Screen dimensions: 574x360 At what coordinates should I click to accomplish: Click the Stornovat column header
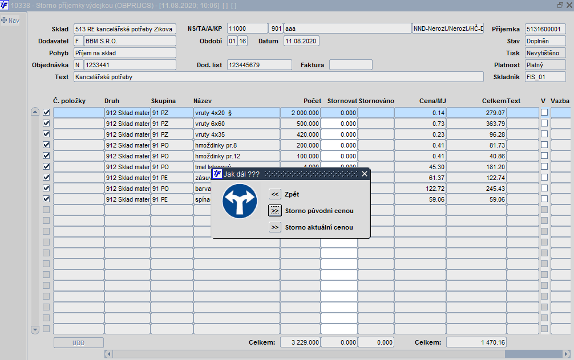pyautogui.click(x=342, y=101)
